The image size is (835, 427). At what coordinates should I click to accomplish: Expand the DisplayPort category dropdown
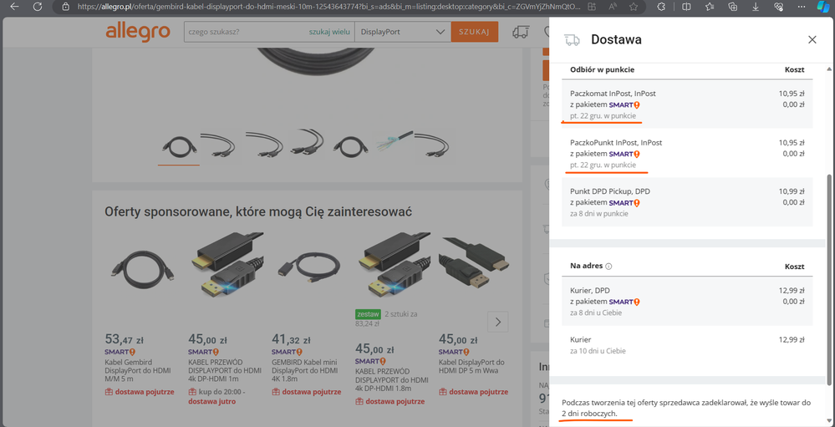[401, 32]
